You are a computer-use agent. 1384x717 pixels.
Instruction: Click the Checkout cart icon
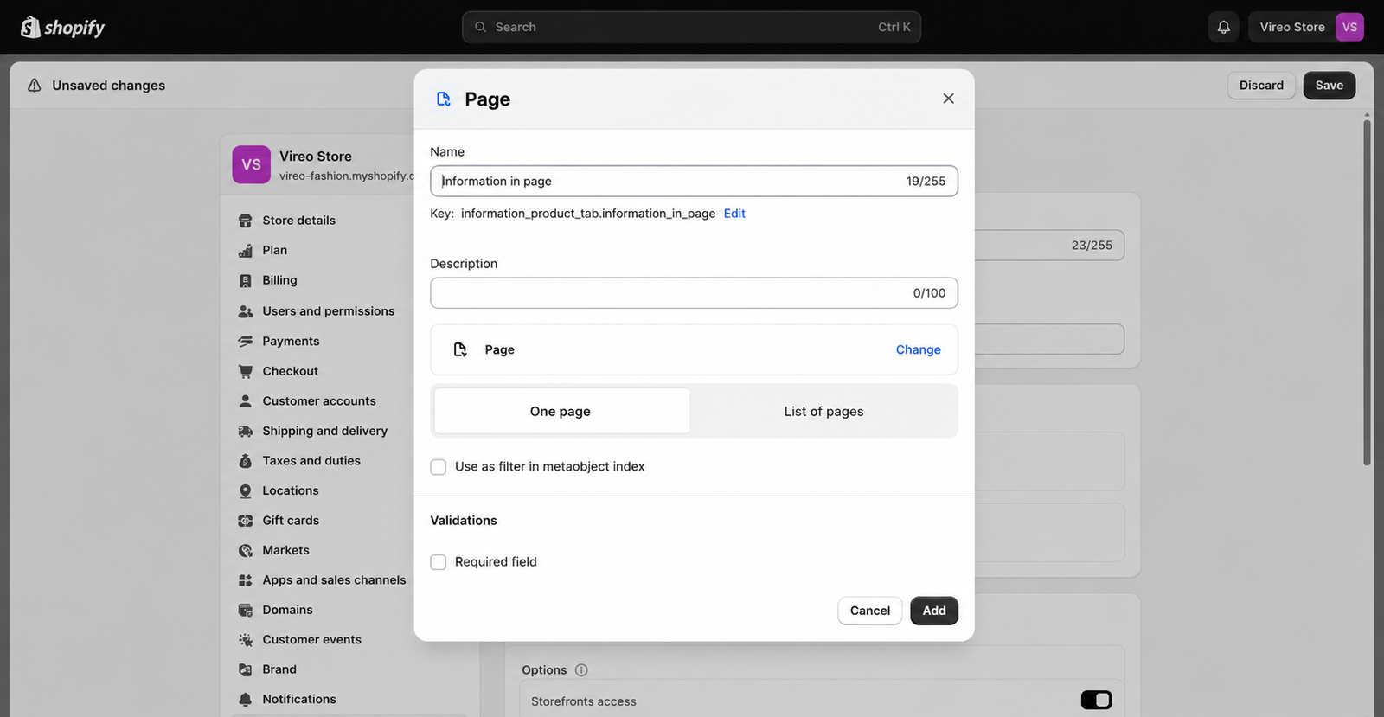245,371
